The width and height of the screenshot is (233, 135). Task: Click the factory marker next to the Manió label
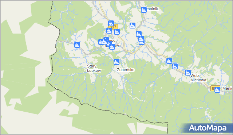pyautogui.click(x=217, y=90)
